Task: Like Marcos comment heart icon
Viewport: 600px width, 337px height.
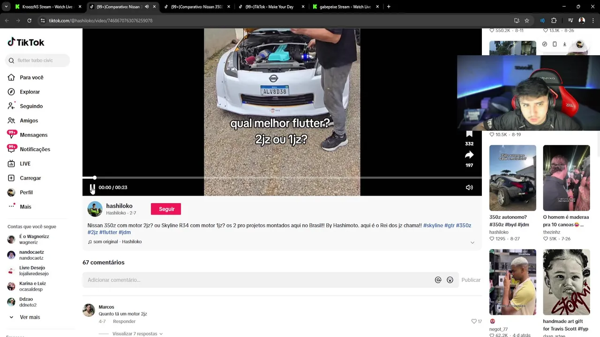Action: coord(474,321)
